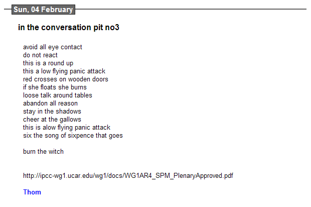Click the horizontal divider right of the date
Screen dimensions: 311x207
[x=191, y=9]
